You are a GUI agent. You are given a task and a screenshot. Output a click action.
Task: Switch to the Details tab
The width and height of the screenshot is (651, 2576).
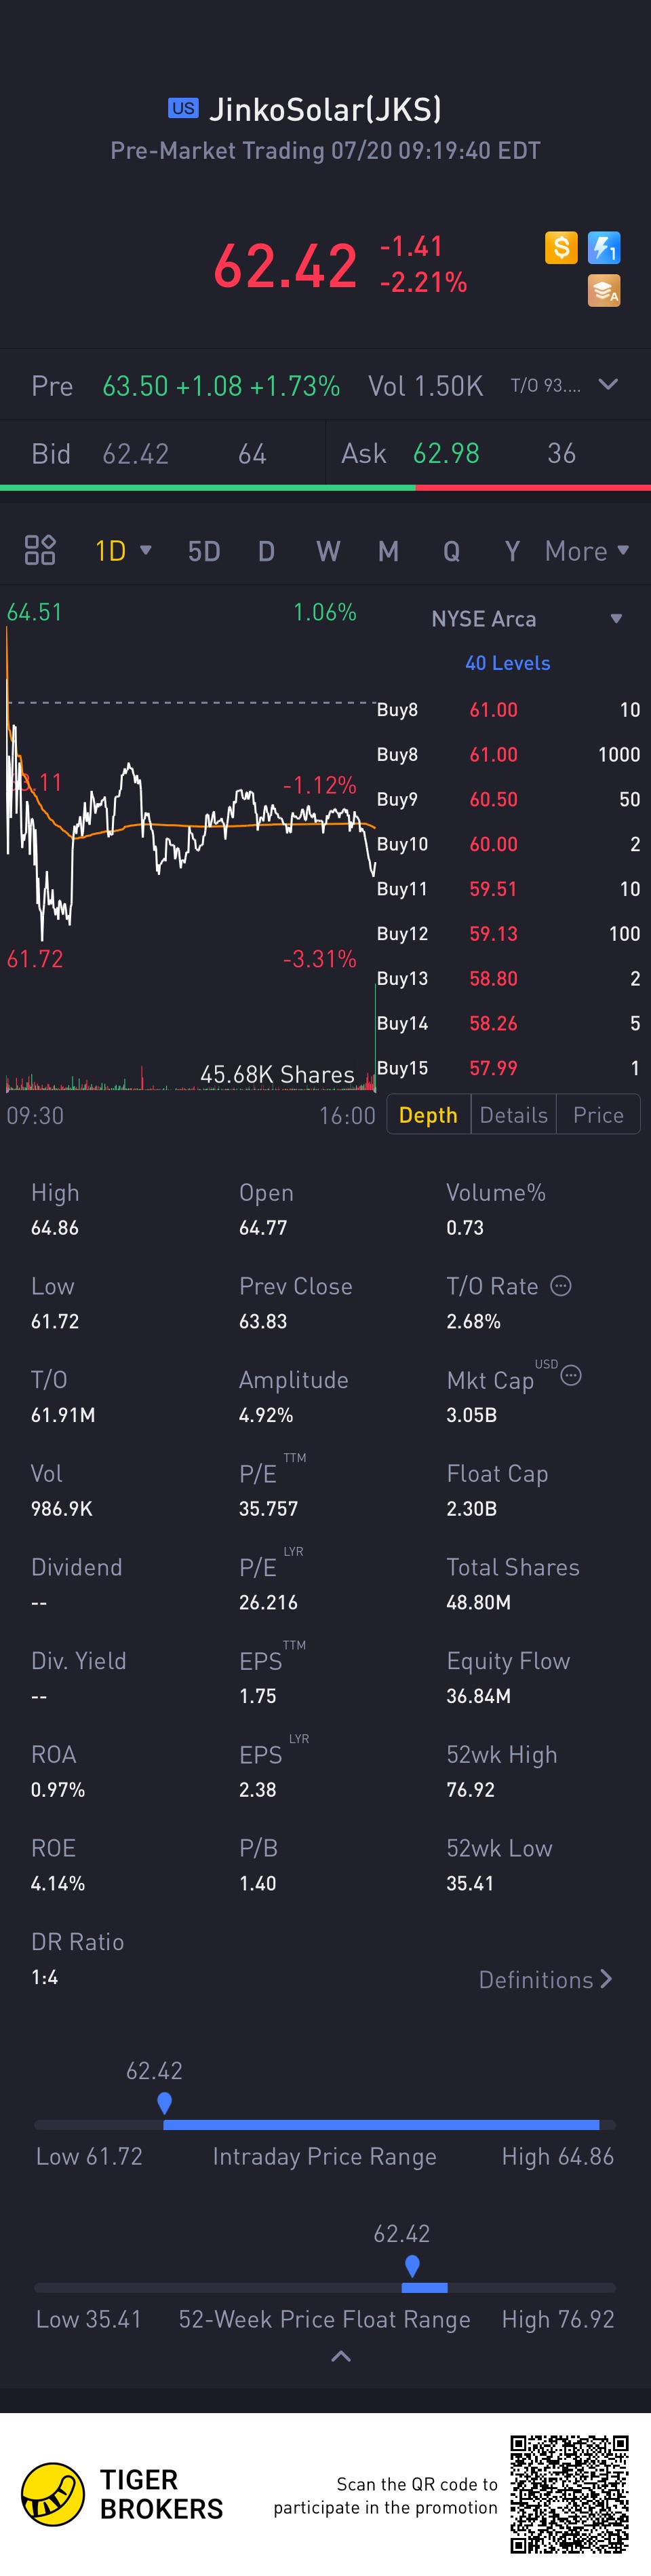click(513, 1115)
